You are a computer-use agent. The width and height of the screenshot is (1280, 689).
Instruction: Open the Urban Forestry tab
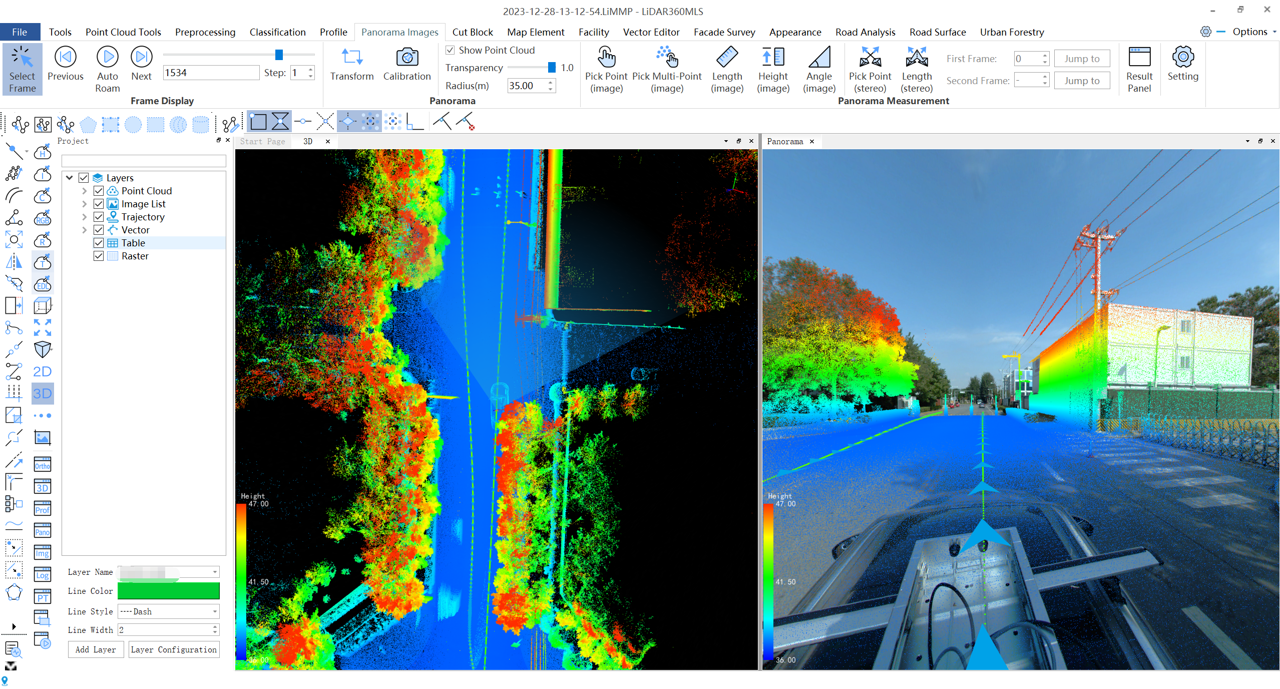pos(1012,32)
